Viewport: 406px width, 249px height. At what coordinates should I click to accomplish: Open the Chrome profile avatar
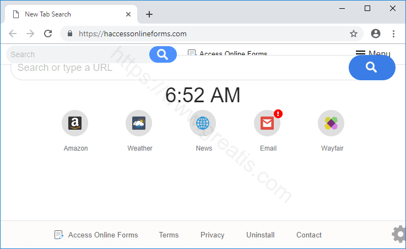(x=376, y=34)
